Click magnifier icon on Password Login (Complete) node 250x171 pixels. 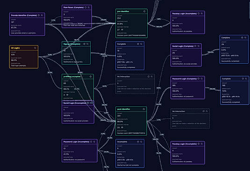(202, 79)
